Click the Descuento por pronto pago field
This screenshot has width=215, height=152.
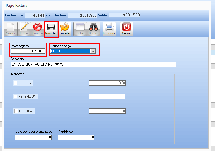(x=33, y=137)
